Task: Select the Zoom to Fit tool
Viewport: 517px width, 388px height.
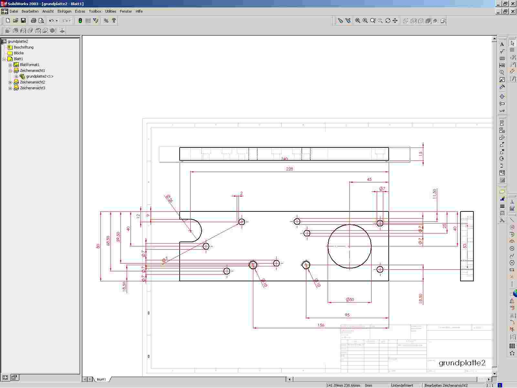Action: tap(358, 21)
